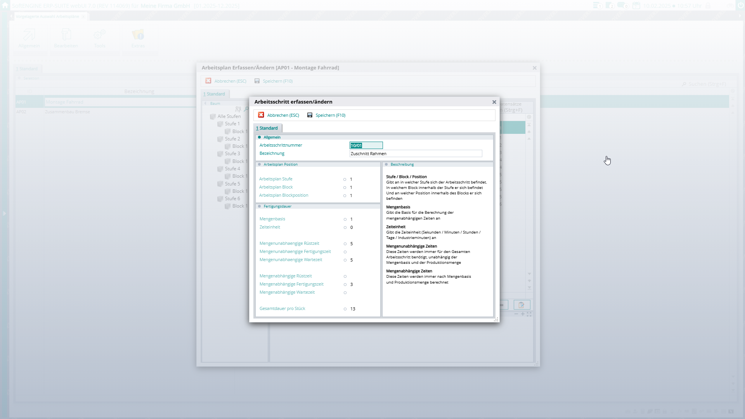
Task: Click the floppy disk Speichern icon in the Arbeitsschritt dialog
Action: coord(310,115)
